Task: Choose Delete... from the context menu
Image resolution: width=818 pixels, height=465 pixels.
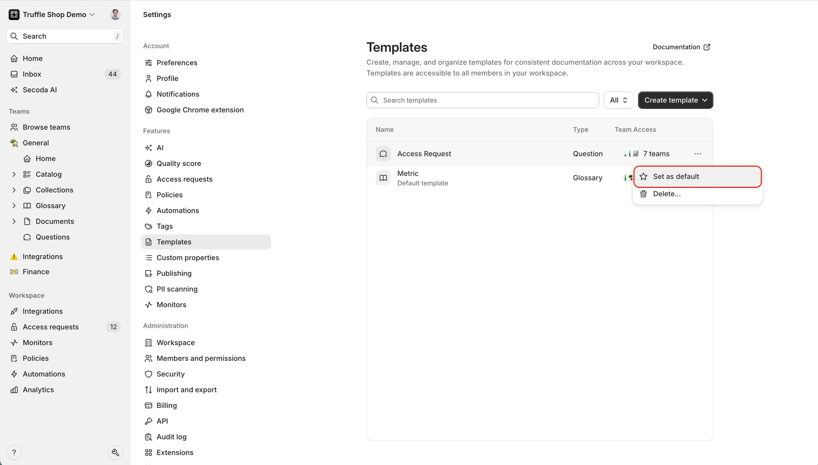Action: 666,194
